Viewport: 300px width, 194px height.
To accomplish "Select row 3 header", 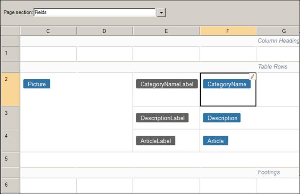I will click(10, 118).
